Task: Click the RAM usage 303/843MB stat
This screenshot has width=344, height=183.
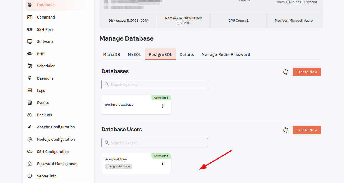Action: [184, 21]
